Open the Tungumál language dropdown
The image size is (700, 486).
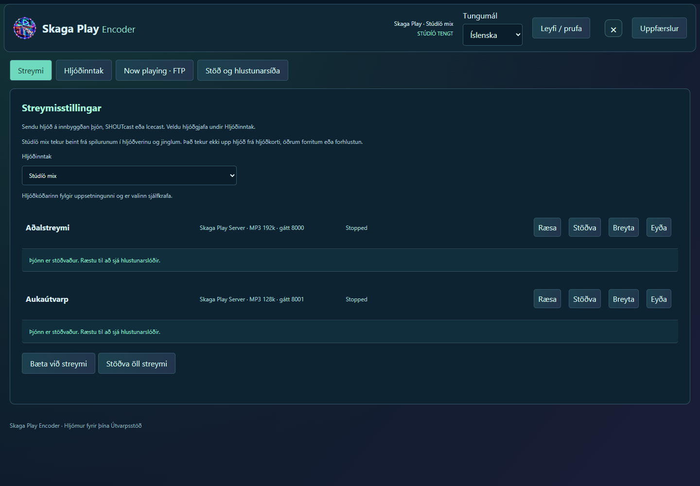pyautogui.click(x=492, y=35)
